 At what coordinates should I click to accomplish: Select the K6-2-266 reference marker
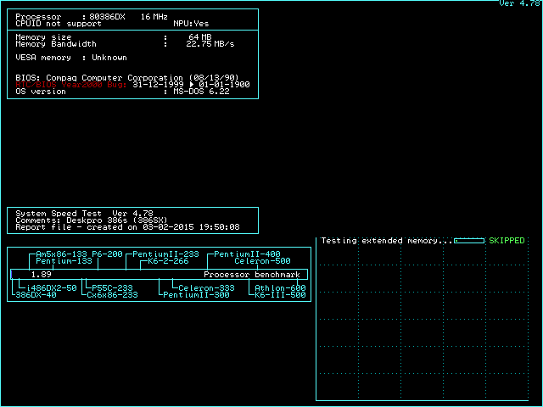(168, 261)
